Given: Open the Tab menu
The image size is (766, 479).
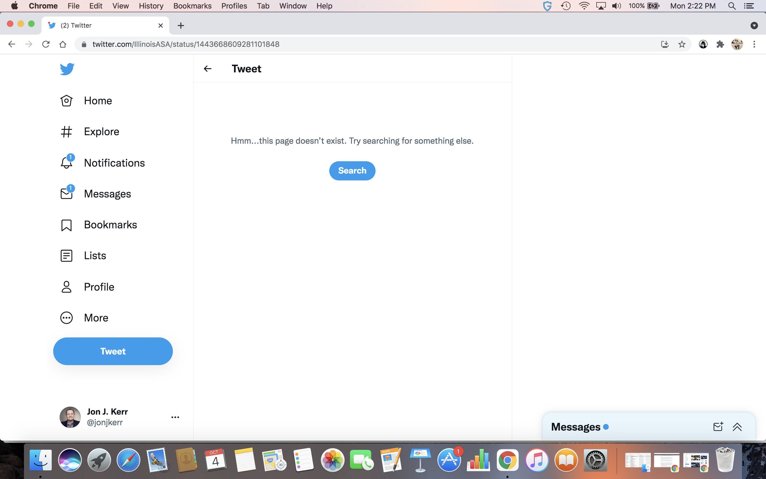Looking at the screenshot, I should coord(263,6).
